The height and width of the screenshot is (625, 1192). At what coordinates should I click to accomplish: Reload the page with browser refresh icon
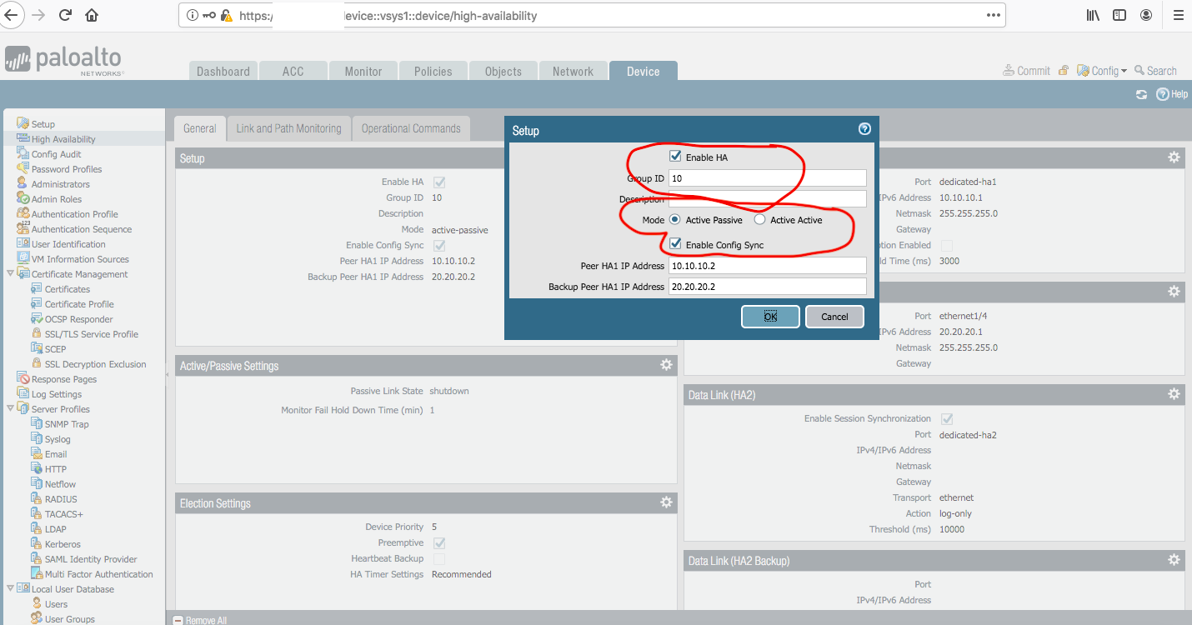tap(65, 15)
